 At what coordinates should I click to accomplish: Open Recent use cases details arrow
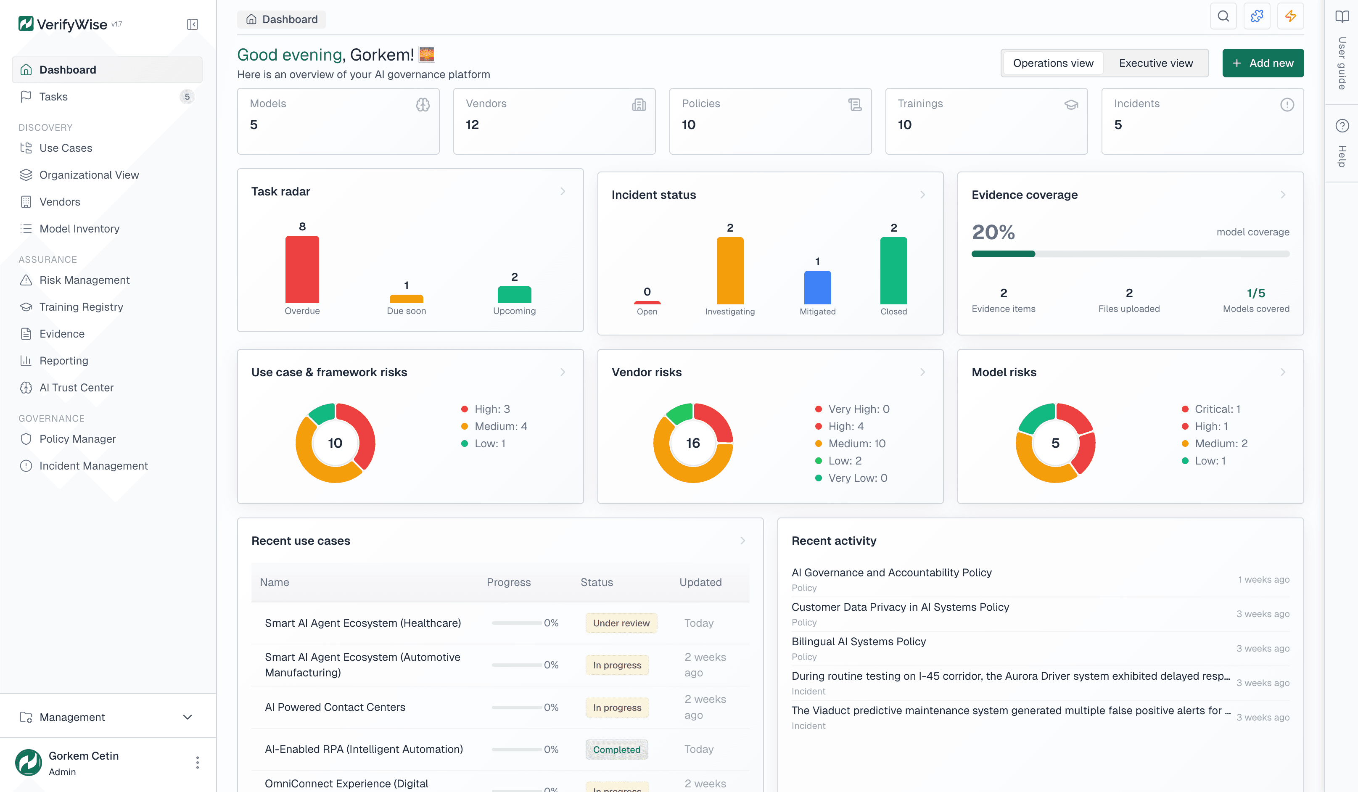coord(742,540)
